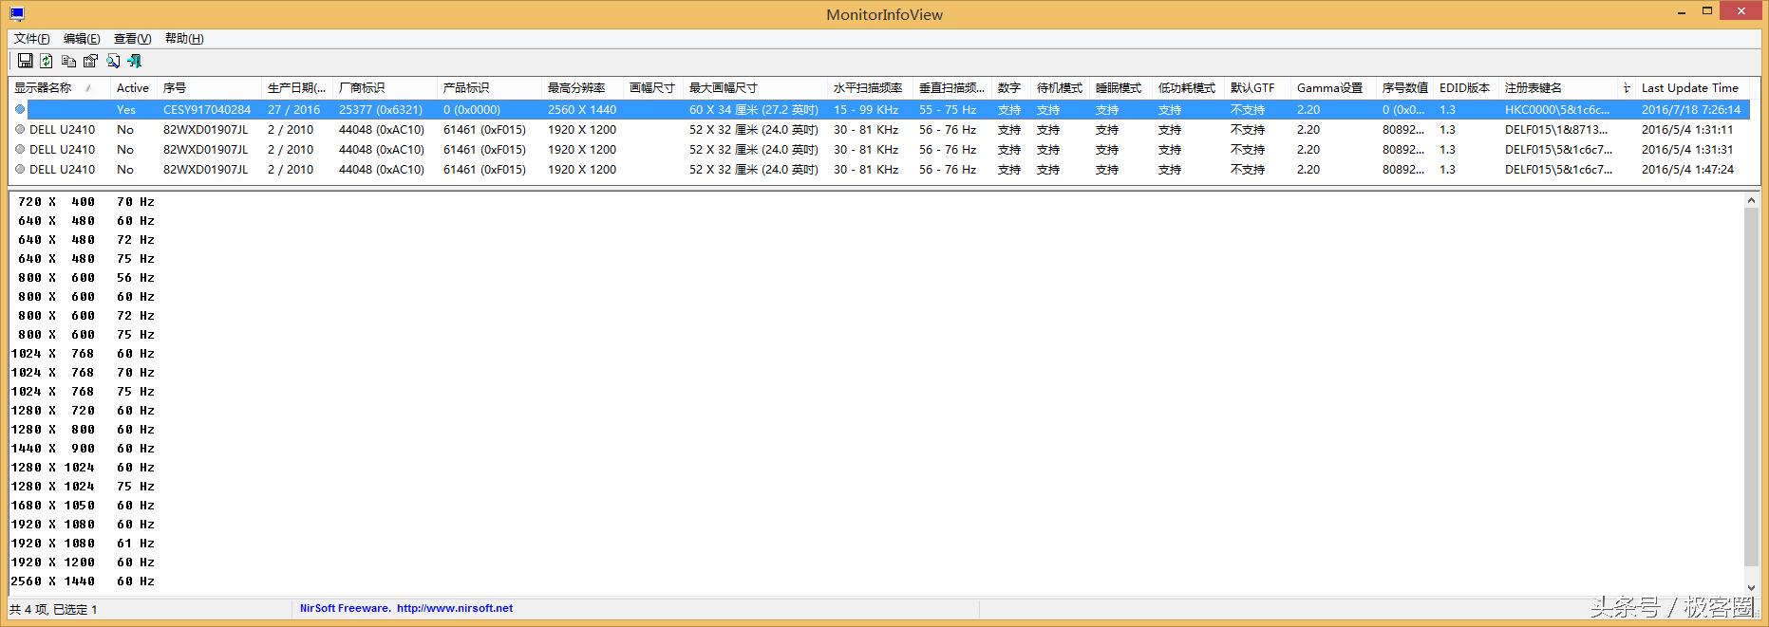Open the 编辑(E) menu
This screenshot has height=627, width=1769.
(82, 39)
